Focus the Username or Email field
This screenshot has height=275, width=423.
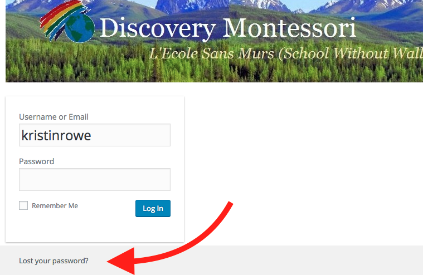point(95,135)
